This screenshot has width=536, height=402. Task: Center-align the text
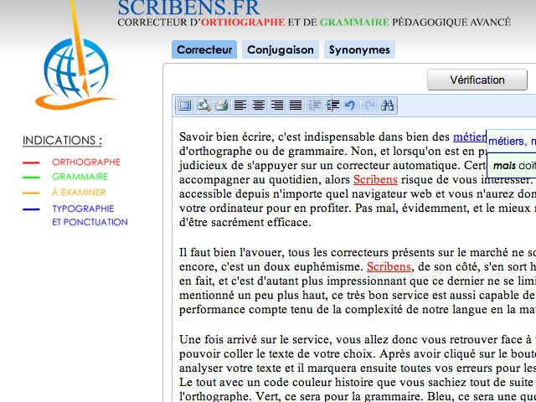pos(259,106)
